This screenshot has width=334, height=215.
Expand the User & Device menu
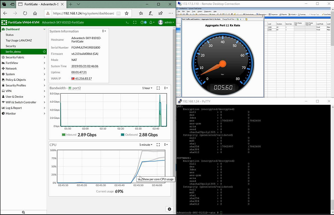pos(23,97)
